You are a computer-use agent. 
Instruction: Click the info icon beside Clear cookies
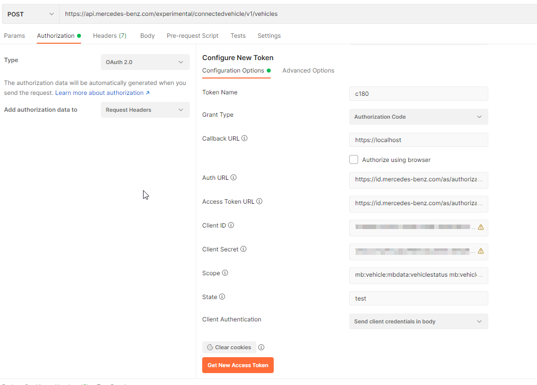261,347
